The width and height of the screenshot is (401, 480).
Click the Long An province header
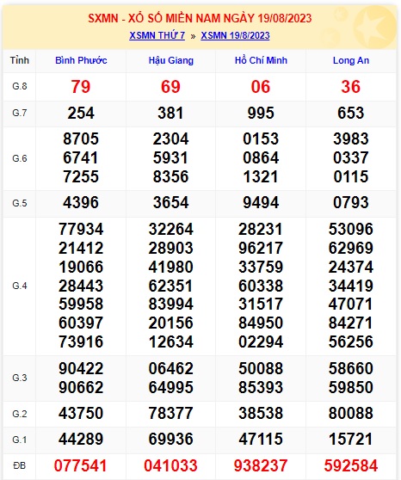tap(351, 60)
